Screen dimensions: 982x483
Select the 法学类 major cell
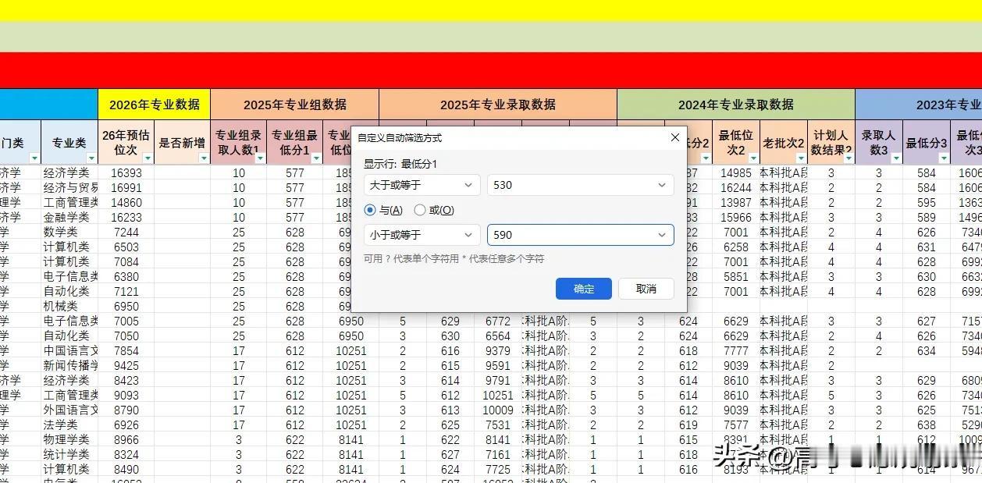[x=70, y=425]
